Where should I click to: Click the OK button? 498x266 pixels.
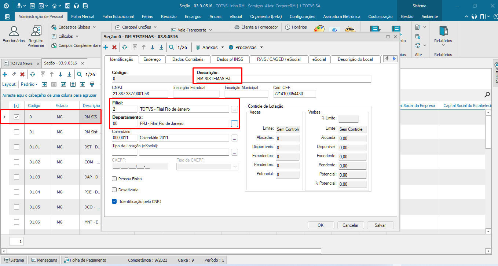coord(321,225)
